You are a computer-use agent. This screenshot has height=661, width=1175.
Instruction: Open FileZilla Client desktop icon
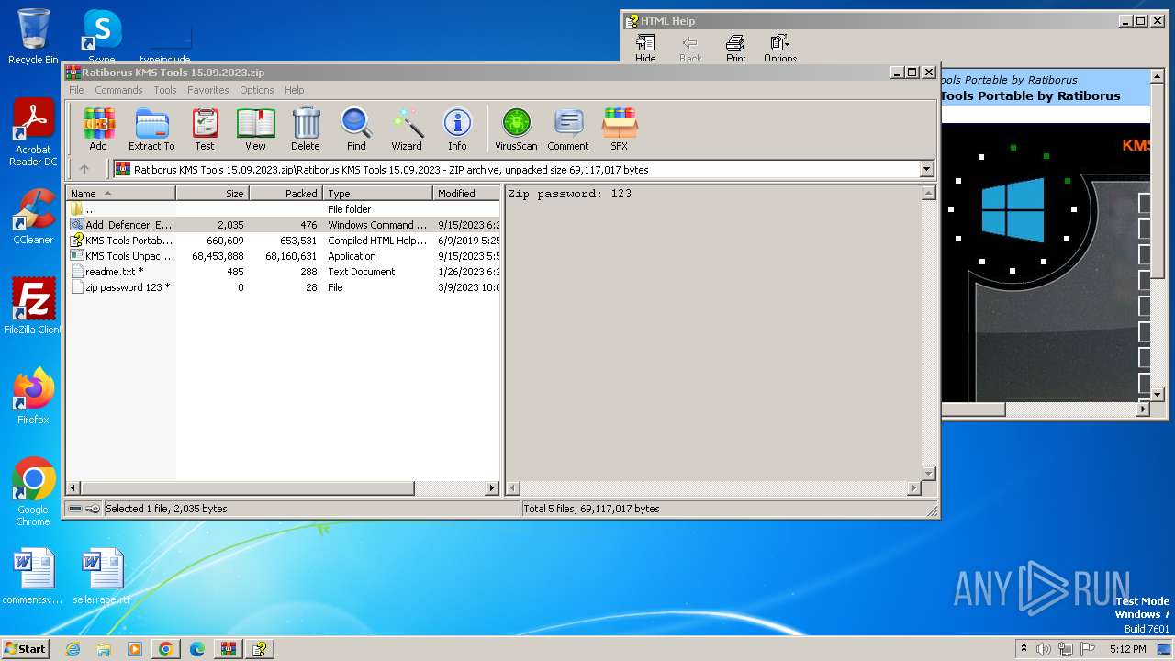[33, 306]
